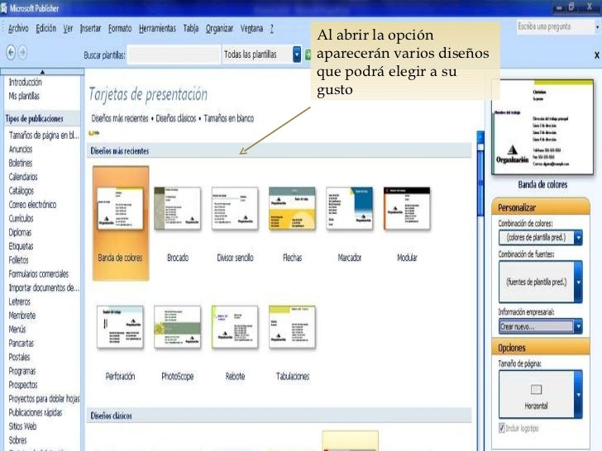Select Calendarios publication type
This screenshot has height=451, width=602.
click(x=23, y=177)
